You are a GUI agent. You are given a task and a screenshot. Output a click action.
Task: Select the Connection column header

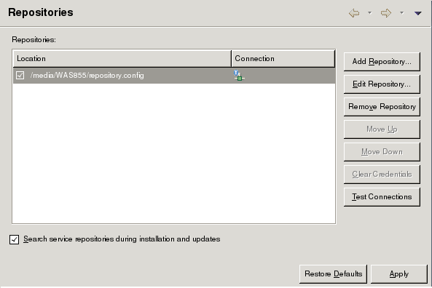[x=283, y=59]
